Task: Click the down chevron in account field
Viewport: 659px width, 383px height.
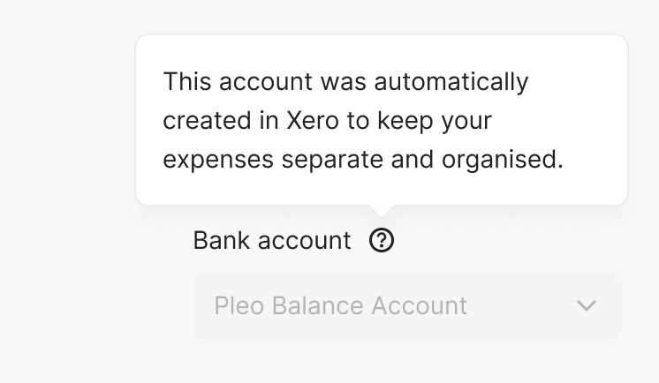Action: (587, 305)
